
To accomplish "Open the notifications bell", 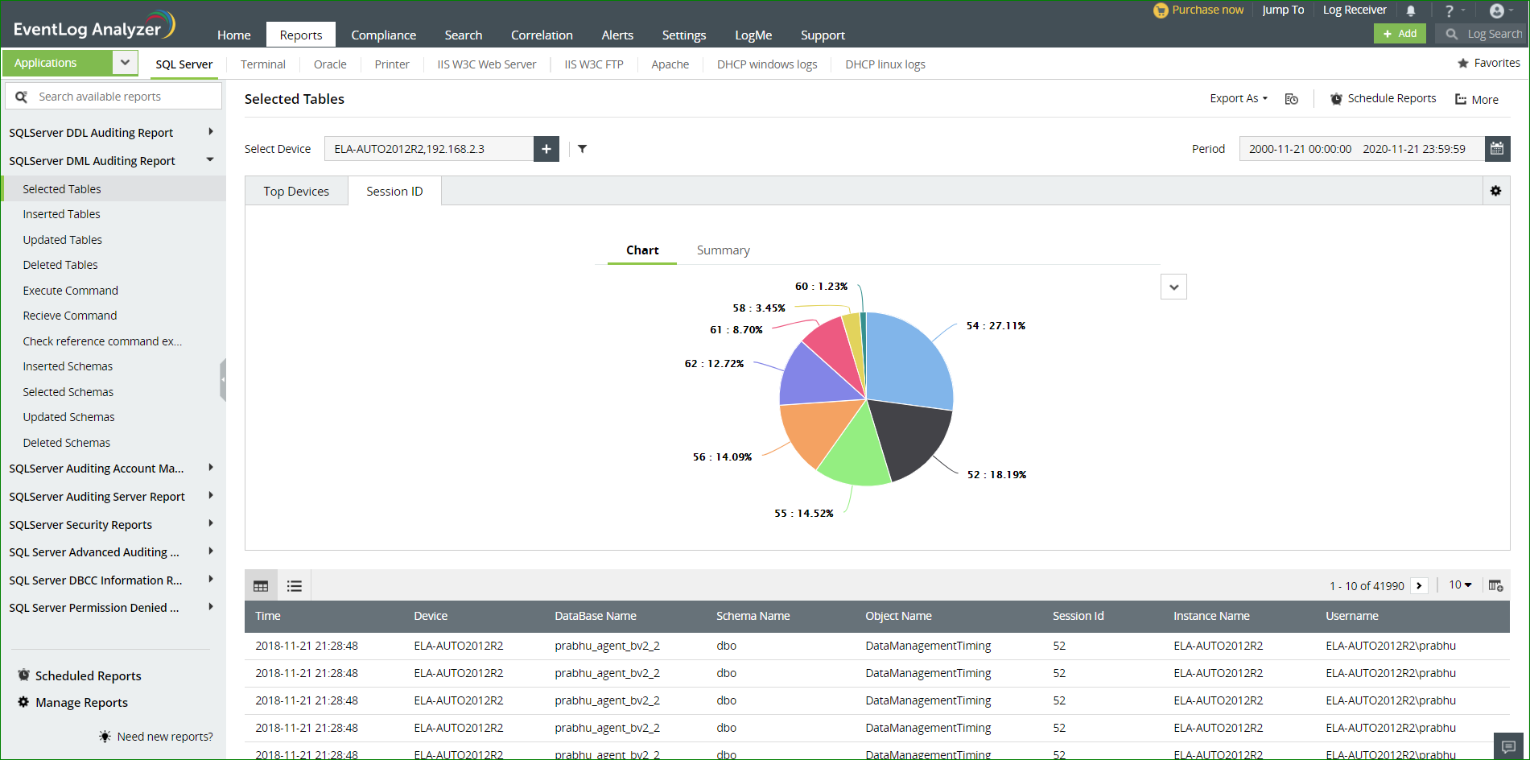I will 1411,11.
